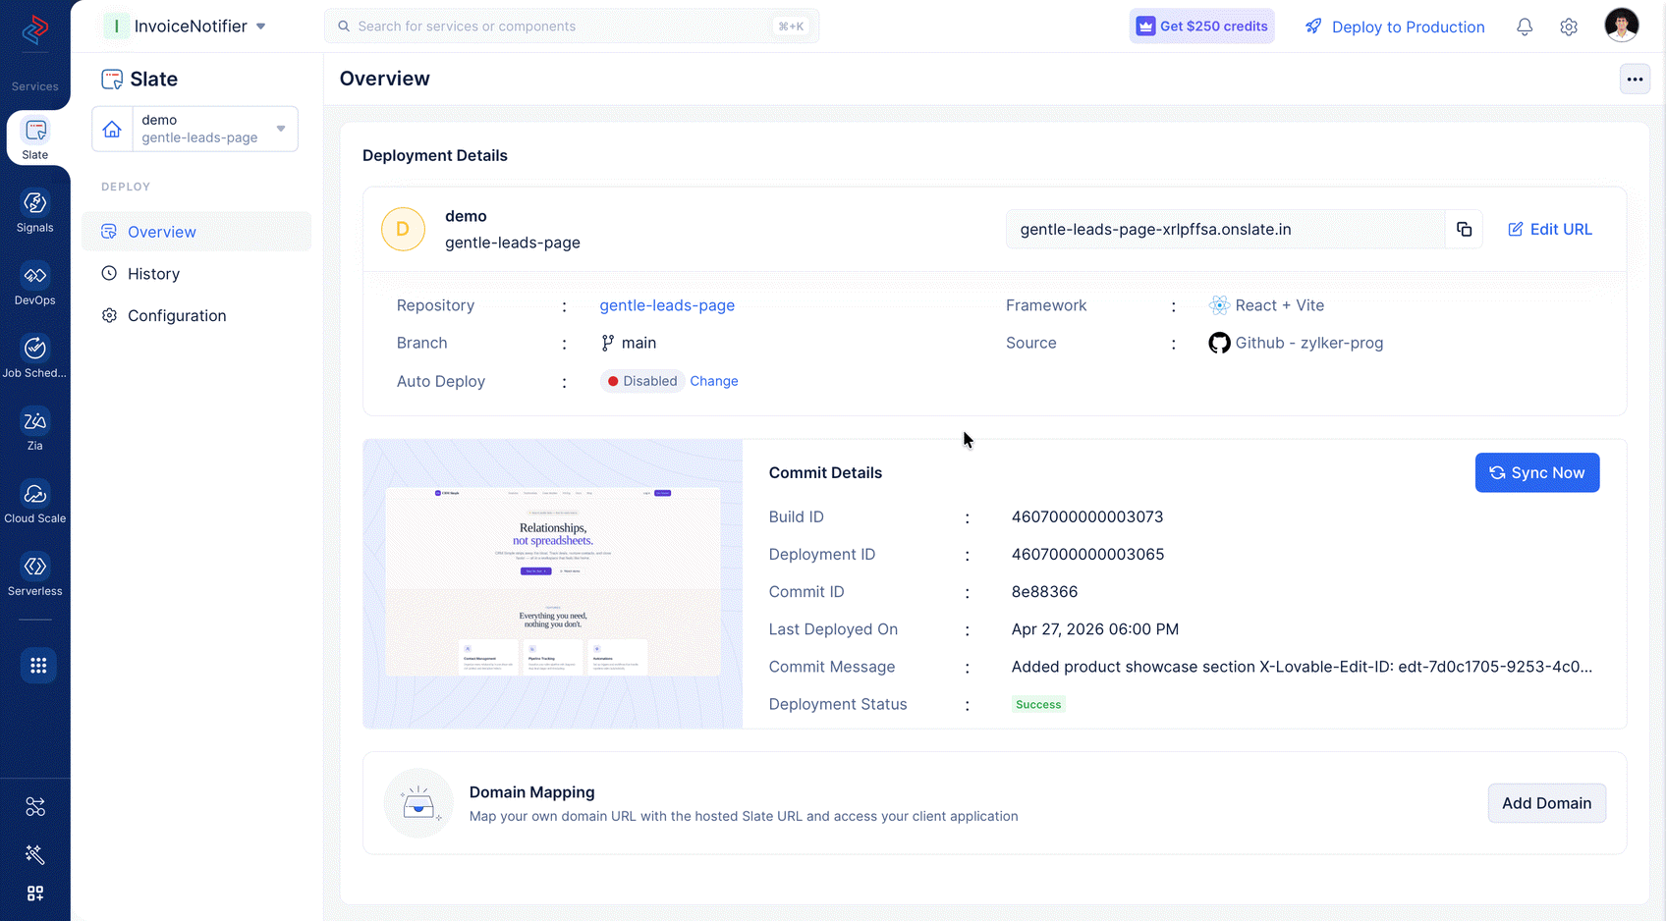This screenshot has height=921, width=1666.
Task: Open the Slate service in sidebar
Action: pos(35,138)
